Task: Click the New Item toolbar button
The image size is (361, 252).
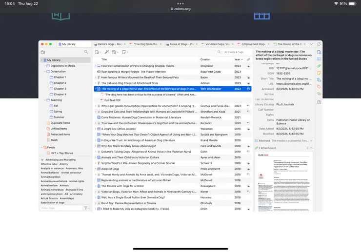Action: pyautogui.click(x=98, y=52)
